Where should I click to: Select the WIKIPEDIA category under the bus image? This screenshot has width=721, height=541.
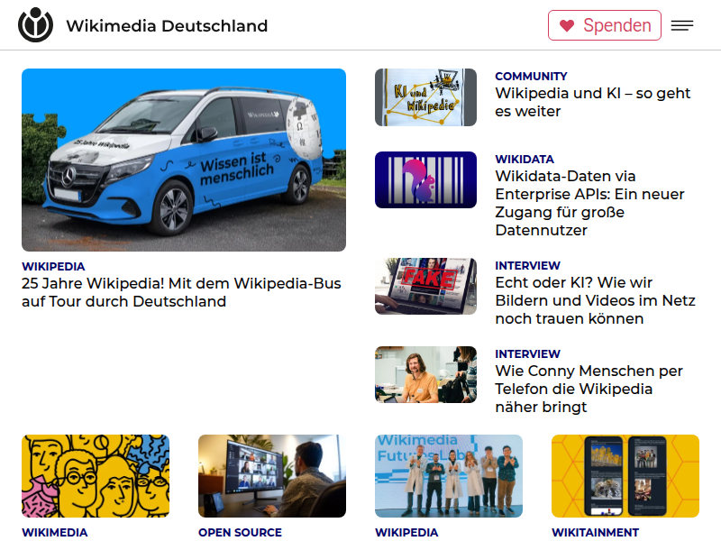point(53,266)
